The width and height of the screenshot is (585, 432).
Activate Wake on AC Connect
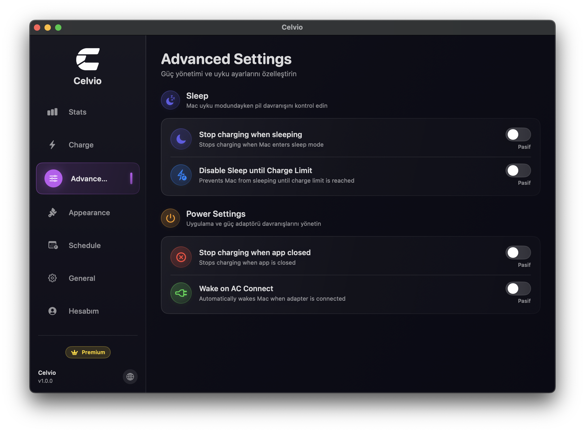coord(518,289)
